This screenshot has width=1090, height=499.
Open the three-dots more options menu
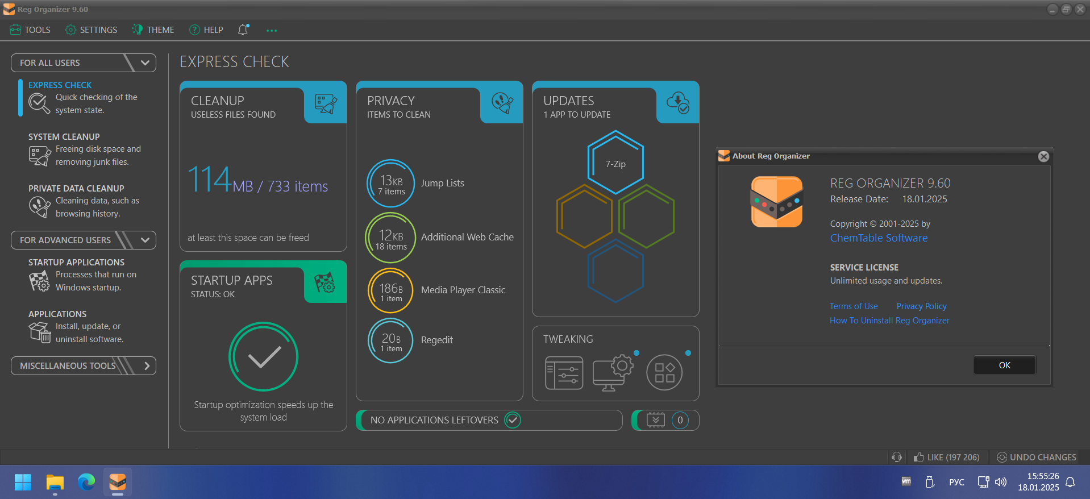(x=272, y=30)
